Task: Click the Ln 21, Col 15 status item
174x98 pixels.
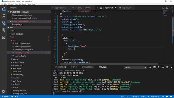Action: tap(126, 96)
